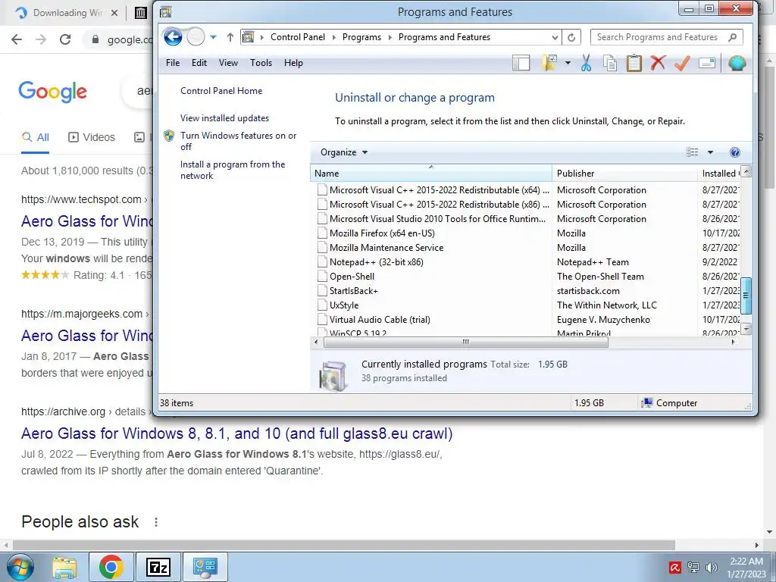Click the volume speaker tray icon
This screenshot has width=776, height=582.
tap(712, 567)
